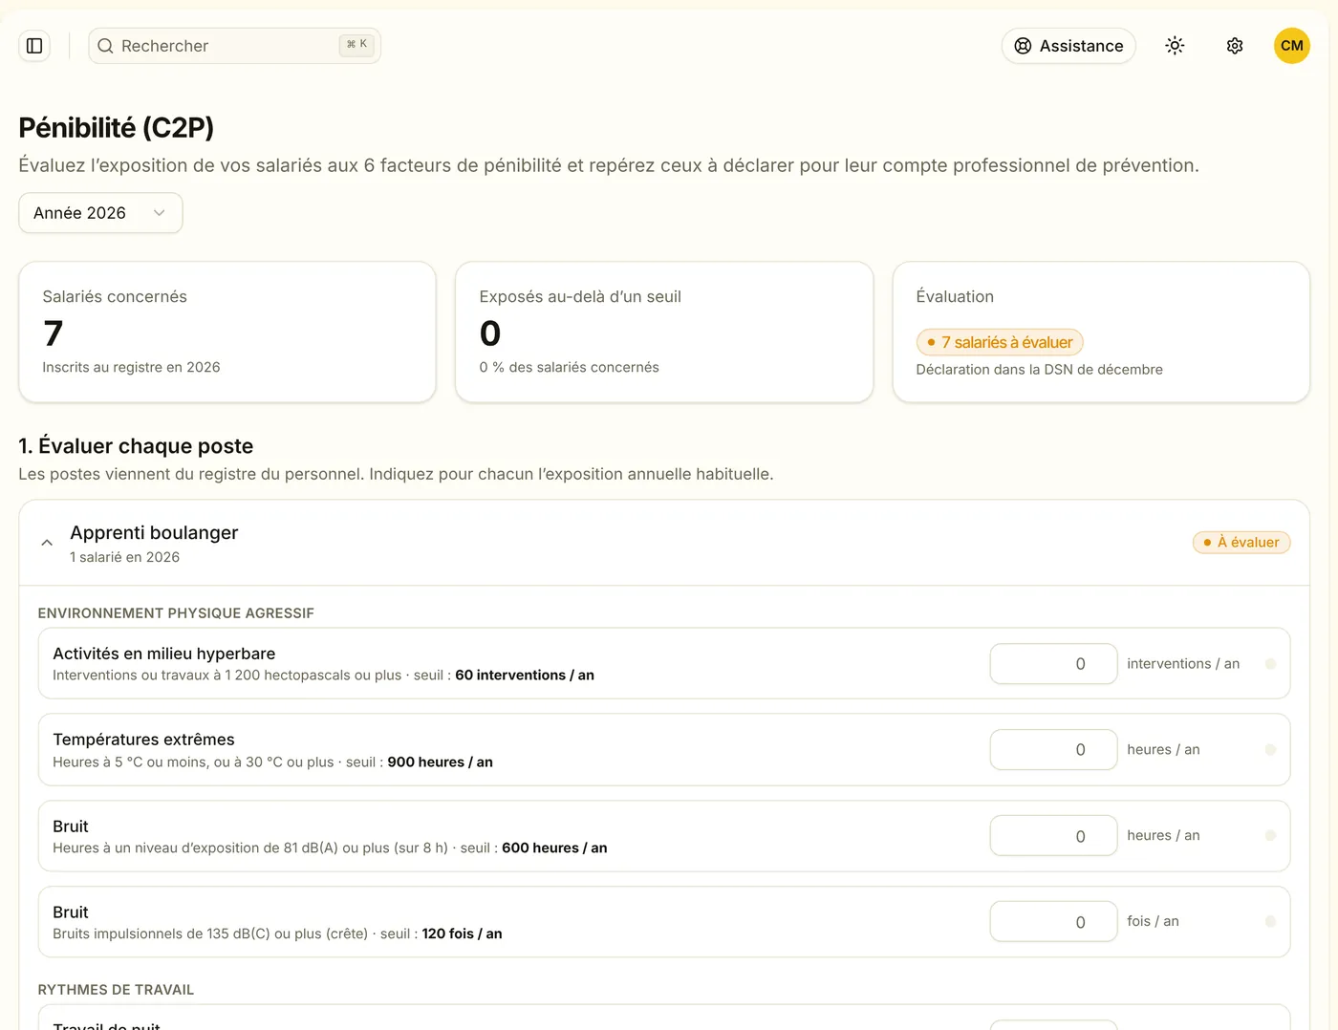Click the status dot on Bruits impulsionnels row

(1270, 922)
